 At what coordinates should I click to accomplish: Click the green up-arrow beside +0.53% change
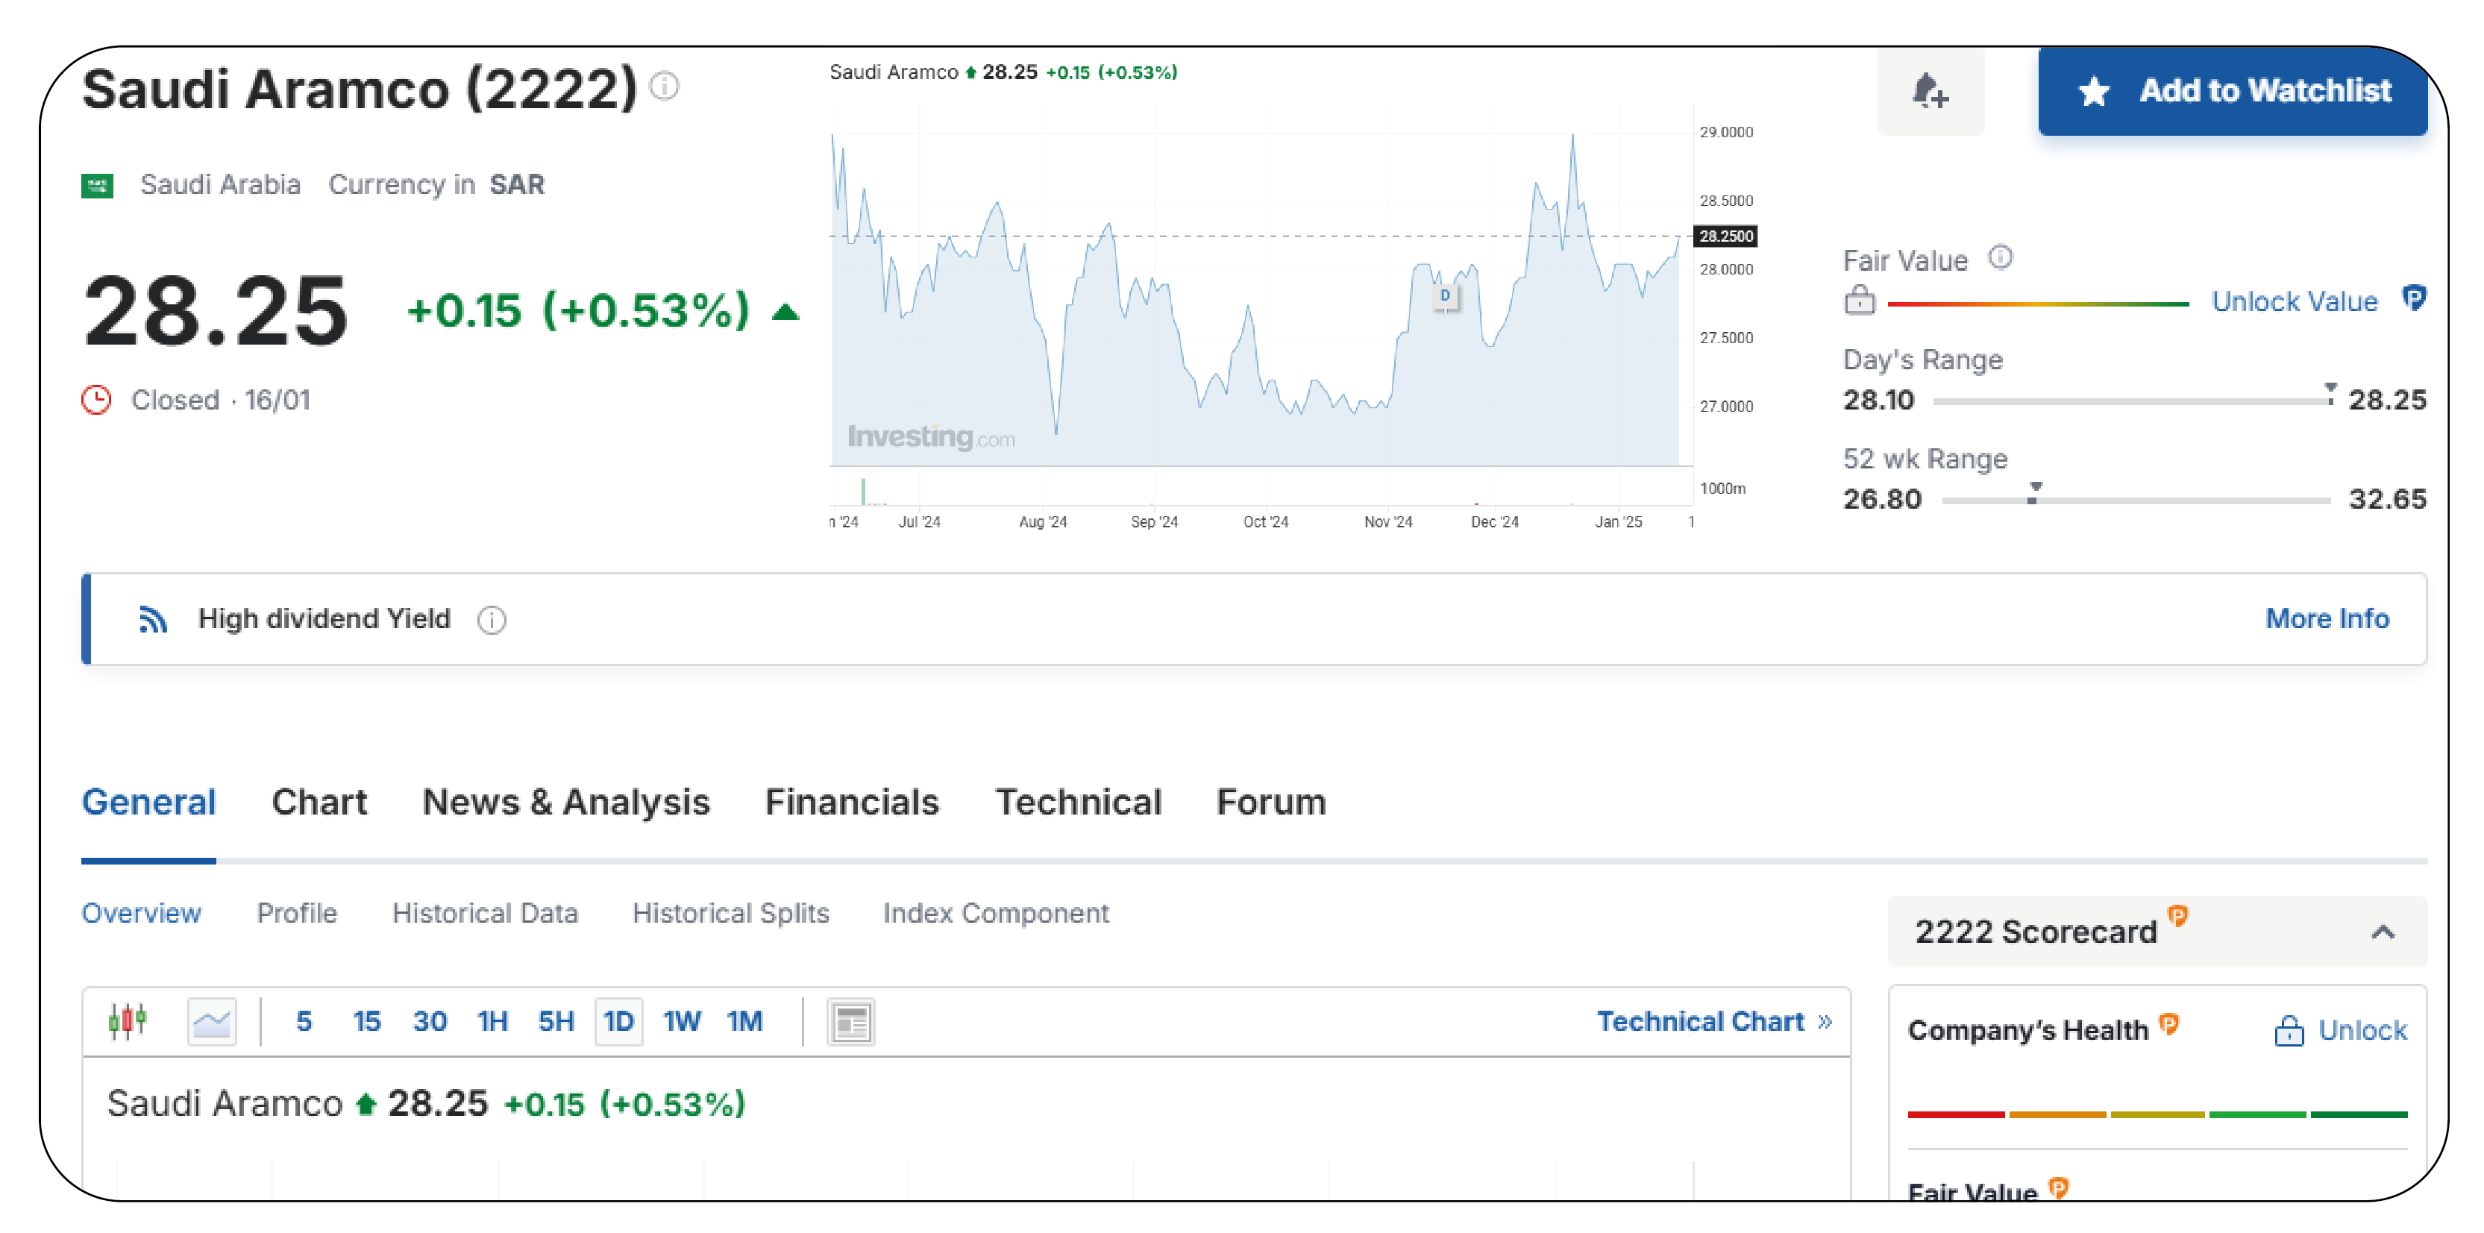click(x=786, y=311)
